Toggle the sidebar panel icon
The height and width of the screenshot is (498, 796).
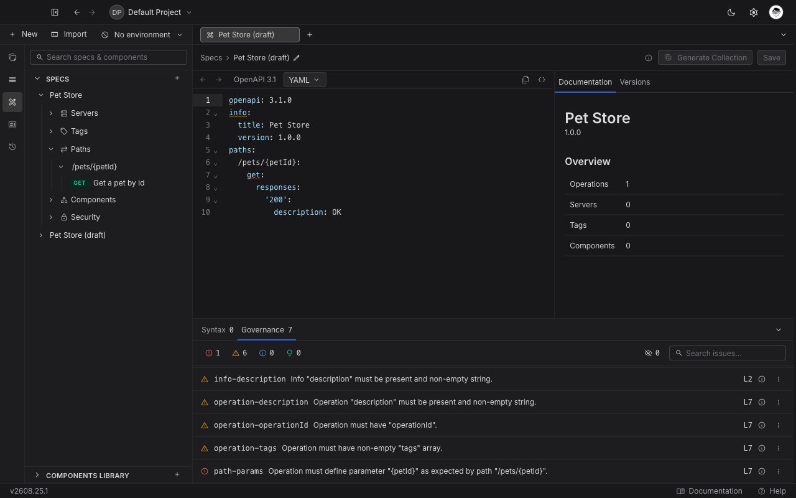click(x=55, y=12)
